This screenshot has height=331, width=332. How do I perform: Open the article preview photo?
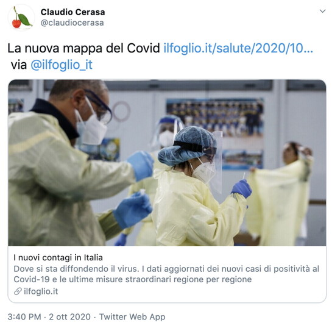(x=167, y=163)
